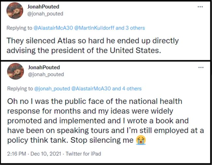Open the tweet about silencing Atlas
Image resolution: width=212 pixels, height=165 pixels.
(93, 46)
